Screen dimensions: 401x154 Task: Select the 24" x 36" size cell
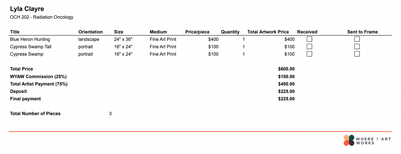(x=123, y=39)
